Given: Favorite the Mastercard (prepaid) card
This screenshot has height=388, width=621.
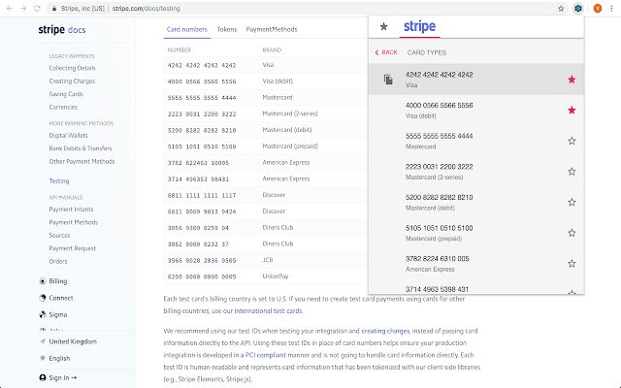Looking at the screenshot, I should coord(572,233).
